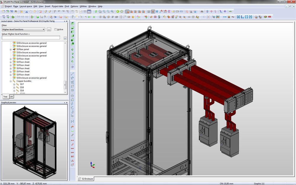Click the green back navigation arrow icon

118,12
